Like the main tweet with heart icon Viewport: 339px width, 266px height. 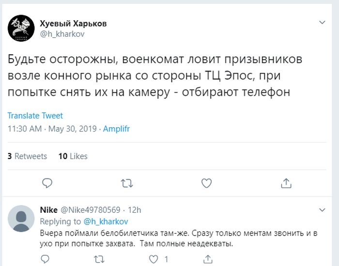[206, 183]
